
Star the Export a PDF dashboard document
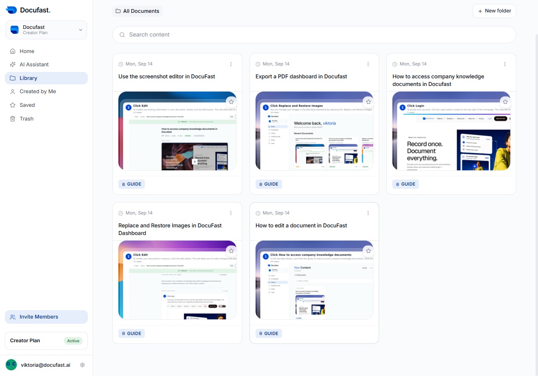tap(368, 102)
